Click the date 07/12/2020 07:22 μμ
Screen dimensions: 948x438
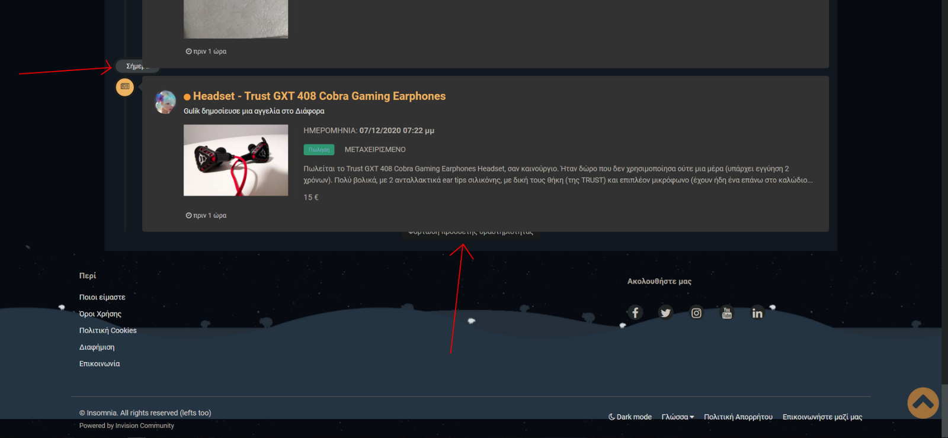click(x=397, y=130)
